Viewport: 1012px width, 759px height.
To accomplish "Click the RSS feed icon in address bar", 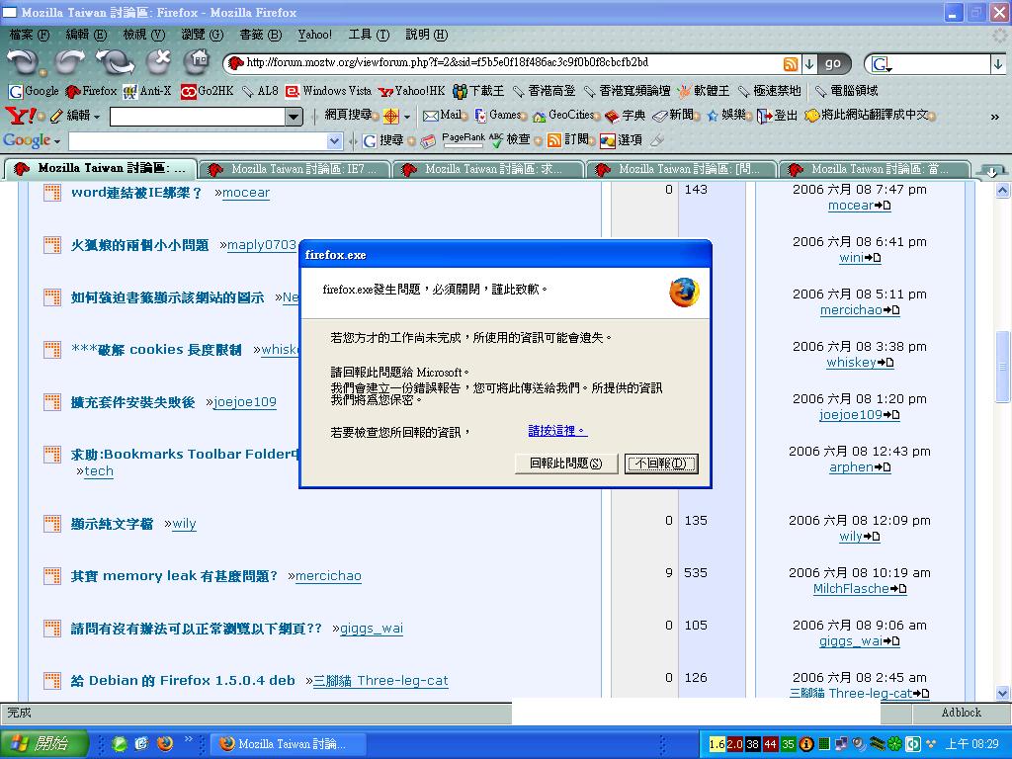I will click(790, 63).
